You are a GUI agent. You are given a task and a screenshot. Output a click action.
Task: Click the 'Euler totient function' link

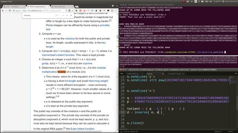(82, 129)
